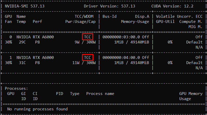Click the Processes: section heading
The width and height of the screenshot is (207, 115).
click(16, 89)
